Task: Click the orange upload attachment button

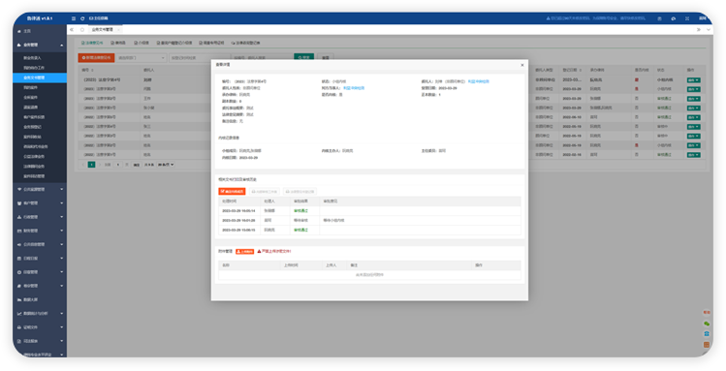Action: click(x=245, y=251)
